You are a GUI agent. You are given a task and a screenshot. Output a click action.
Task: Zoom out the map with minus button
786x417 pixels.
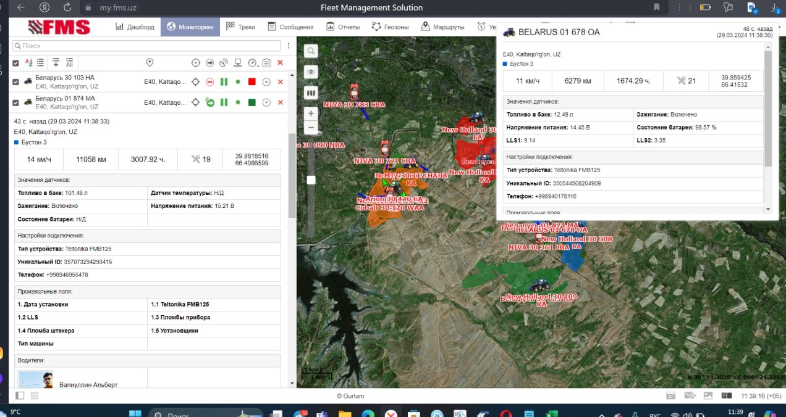pos(311,128)
